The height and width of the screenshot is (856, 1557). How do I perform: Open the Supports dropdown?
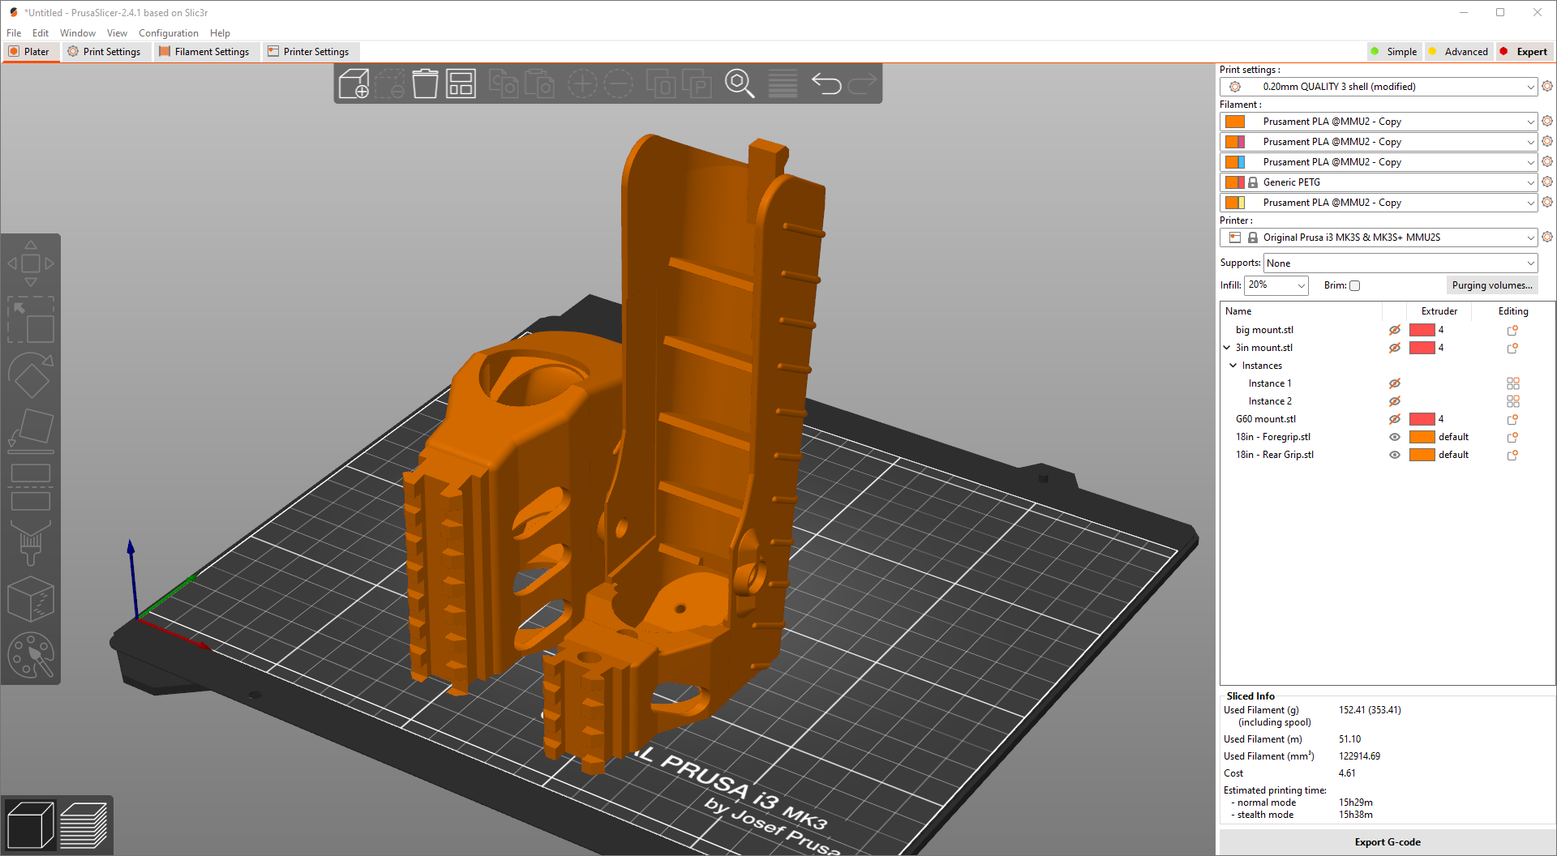pyautogui.click(x=1400, y=263)
